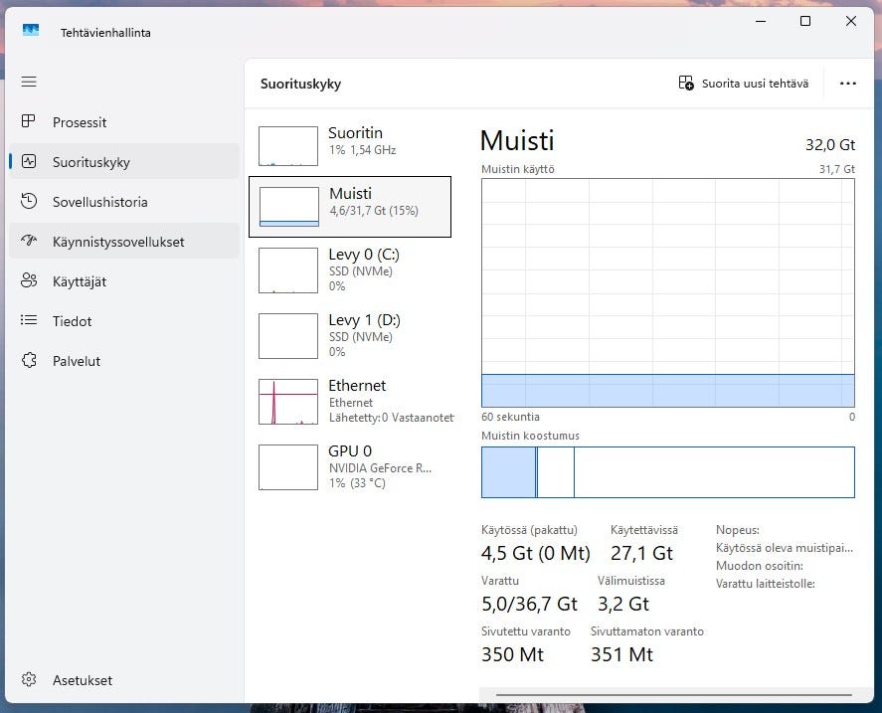This screenshot has width=882, height=713.
Task: Click the Task Manager title bar icon
Action: pos(30,32)
